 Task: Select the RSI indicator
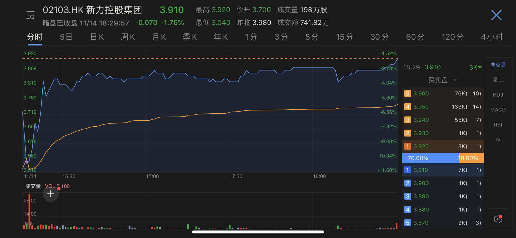[498, 125]
